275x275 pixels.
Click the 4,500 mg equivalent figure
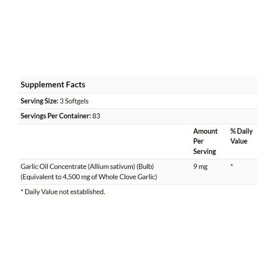point(73,177)
